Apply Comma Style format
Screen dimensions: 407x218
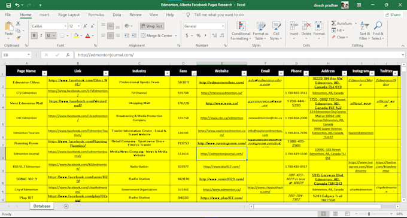click(205, 35)
